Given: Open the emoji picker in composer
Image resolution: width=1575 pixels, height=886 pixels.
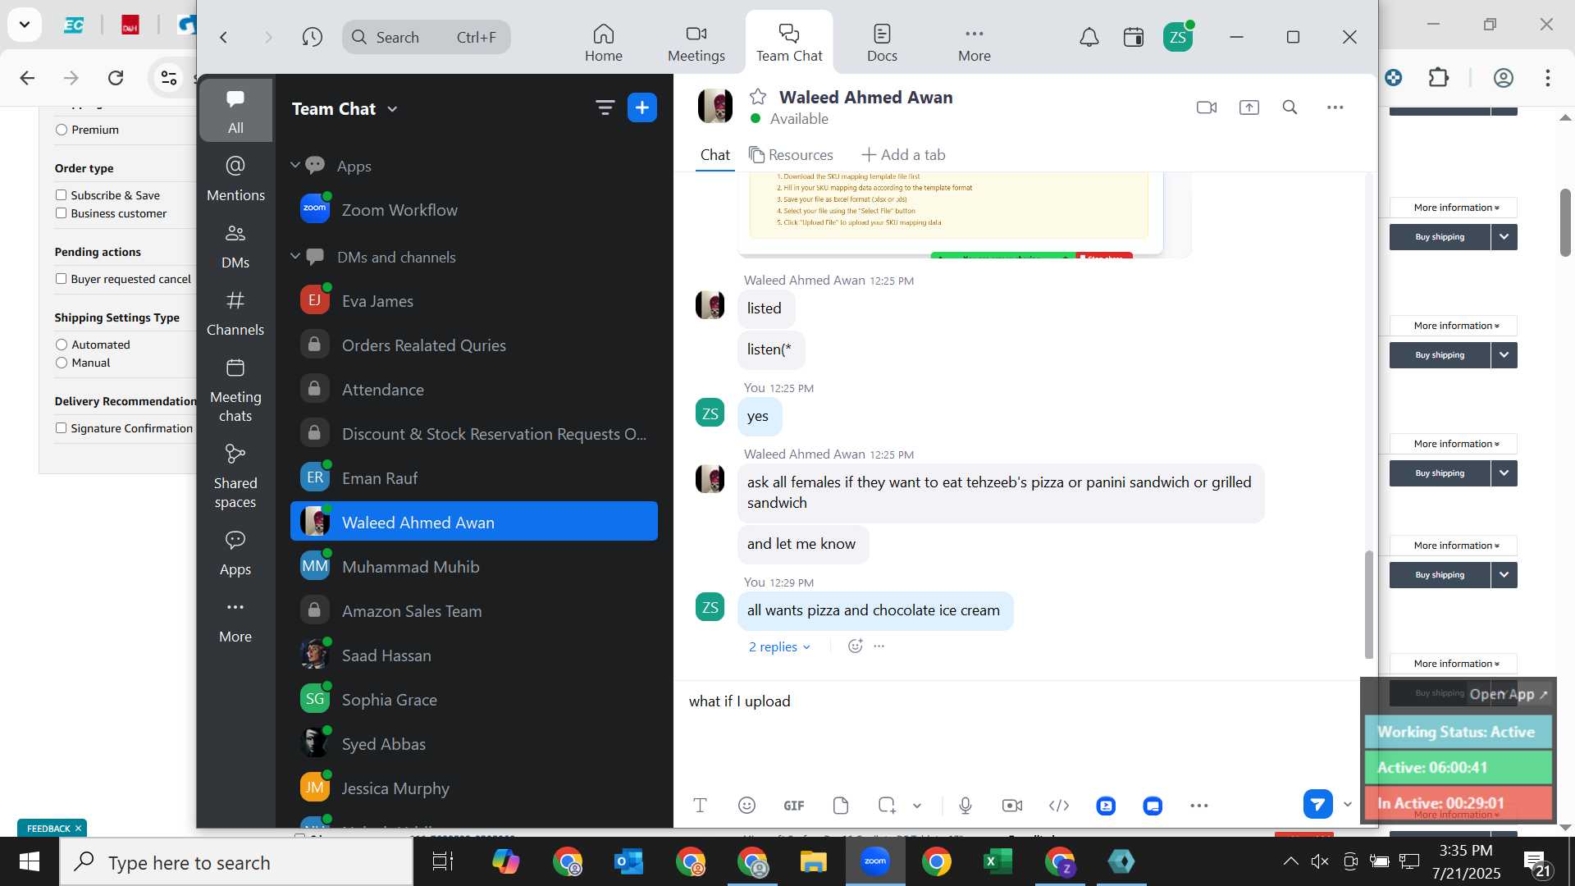Looking at the screenshot, I should [x=746, y=806].
